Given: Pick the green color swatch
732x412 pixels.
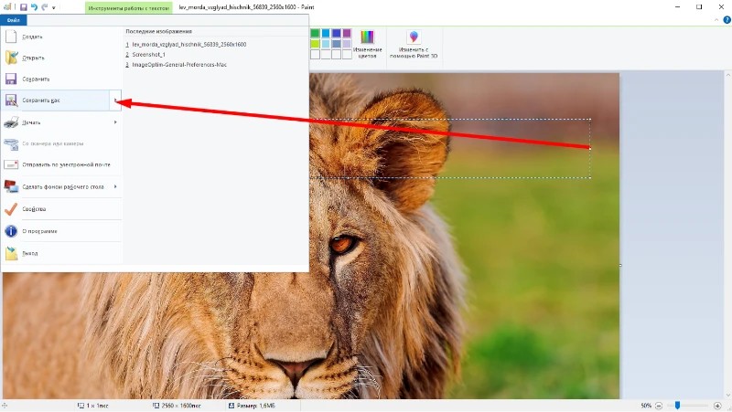Looking at the screenshot, I should click(x=315, y=33).
